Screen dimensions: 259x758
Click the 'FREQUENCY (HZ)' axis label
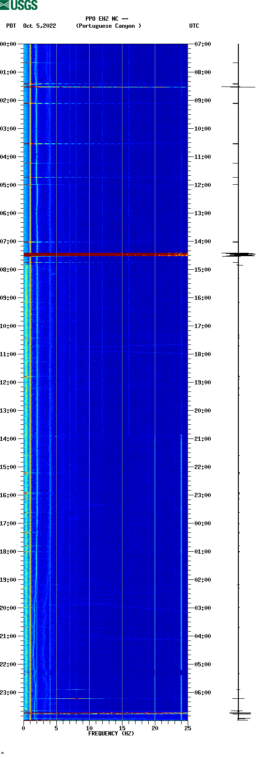pyautogui.click(x=111, y=733)
